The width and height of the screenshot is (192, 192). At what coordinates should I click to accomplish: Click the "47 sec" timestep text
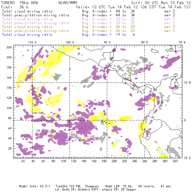pyautogui.click(x=166, y=186)
